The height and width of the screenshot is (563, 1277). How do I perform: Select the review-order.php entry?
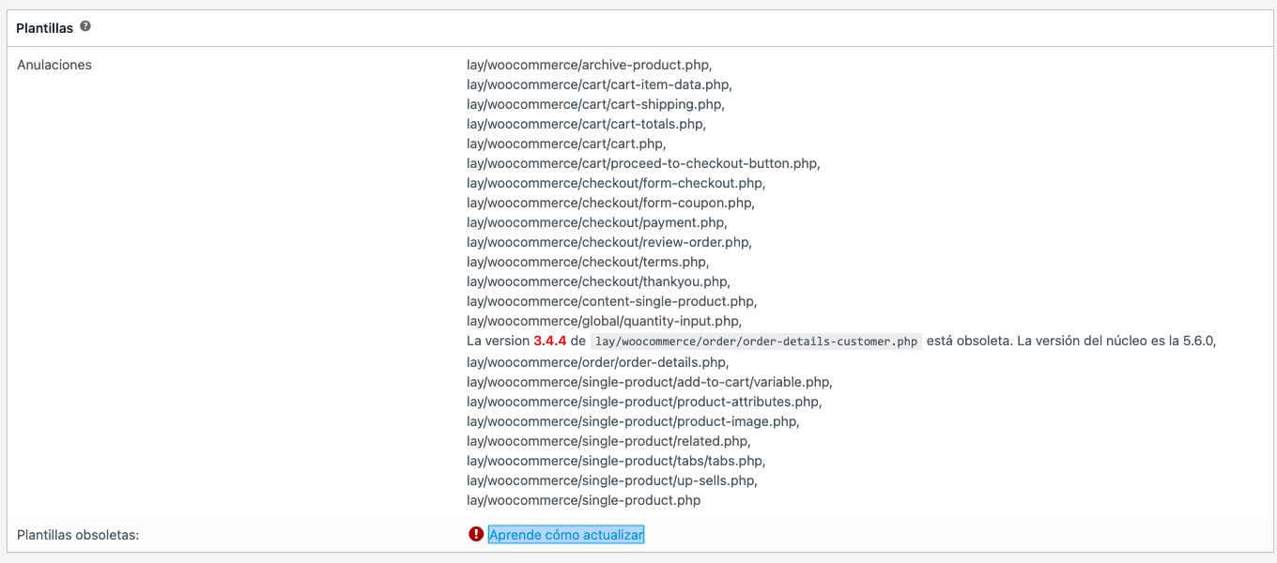(x=608, y=242)
